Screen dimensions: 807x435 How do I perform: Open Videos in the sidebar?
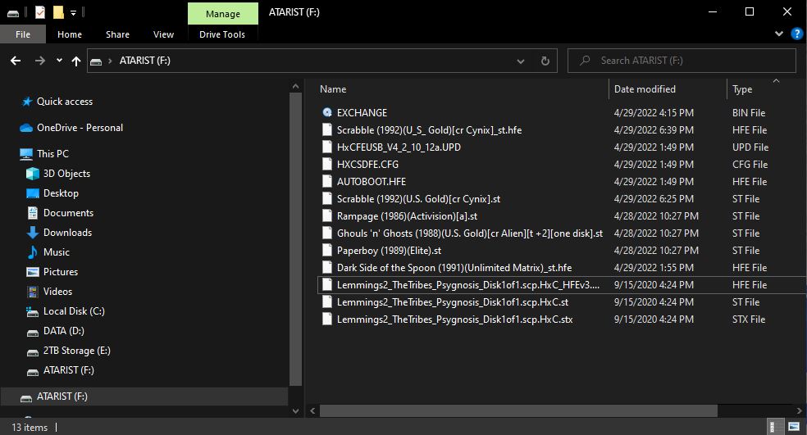click(57, 292)
